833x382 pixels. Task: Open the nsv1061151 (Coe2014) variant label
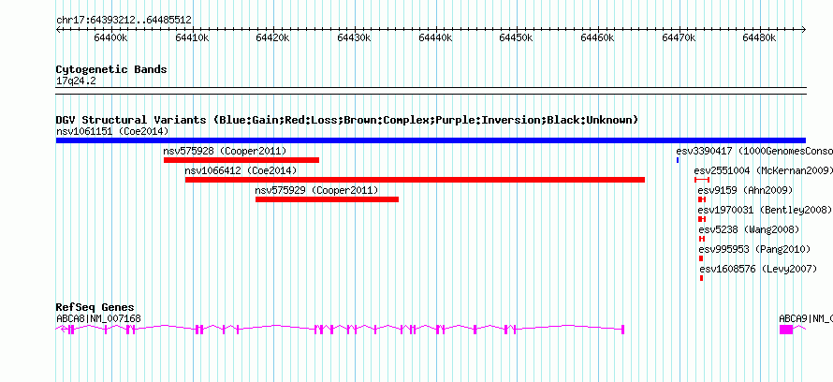112,131
